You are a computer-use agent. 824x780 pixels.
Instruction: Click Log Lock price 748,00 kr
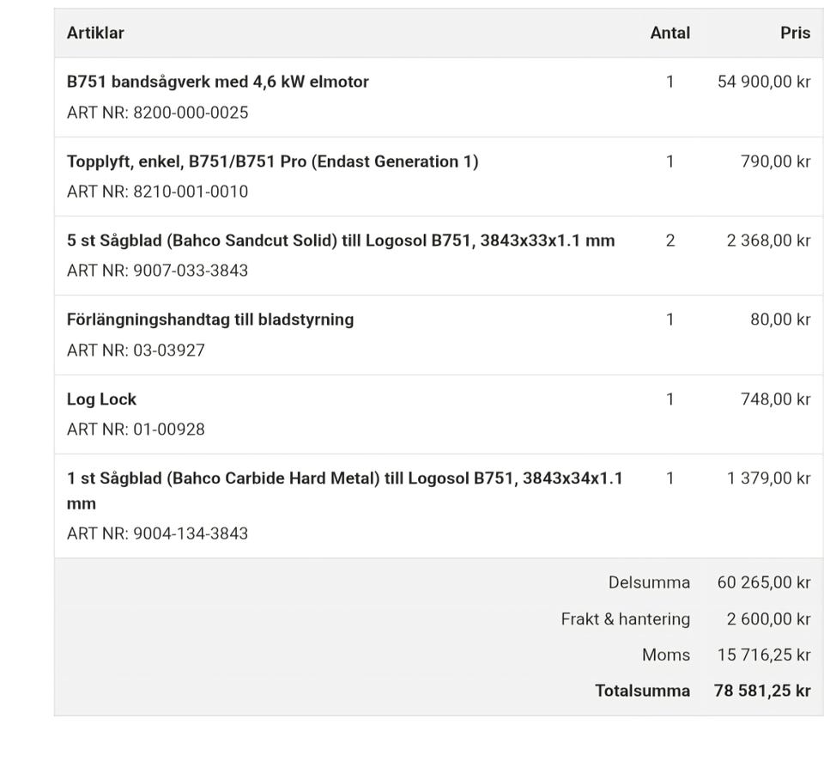pos(776,399)
